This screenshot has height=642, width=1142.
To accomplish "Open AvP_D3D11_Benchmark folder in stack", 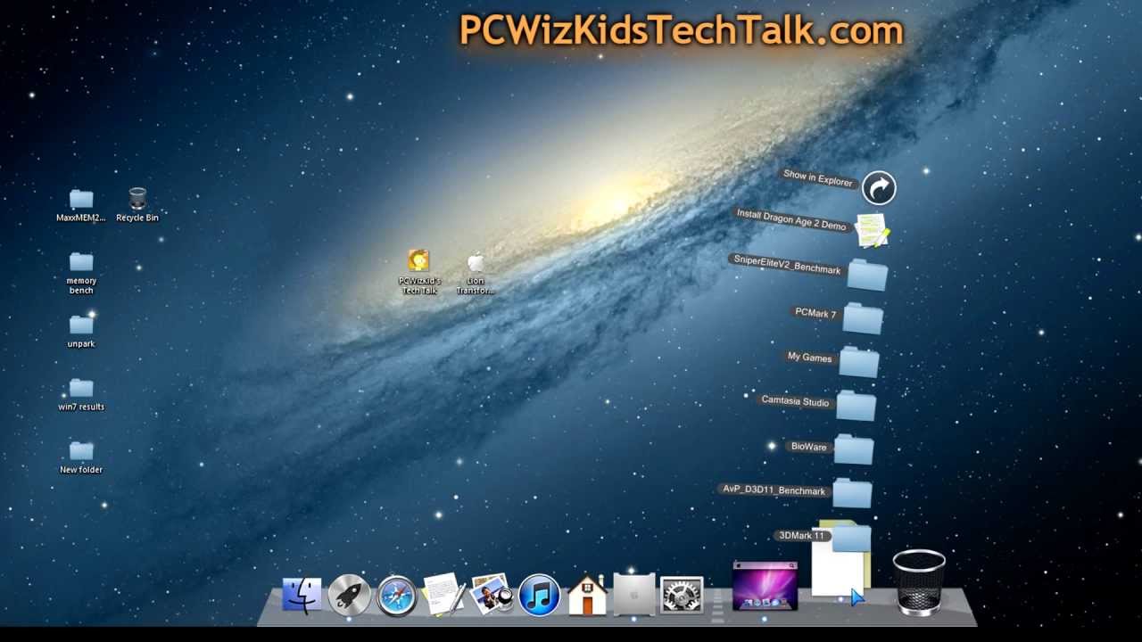I will (x=852, y=492).
